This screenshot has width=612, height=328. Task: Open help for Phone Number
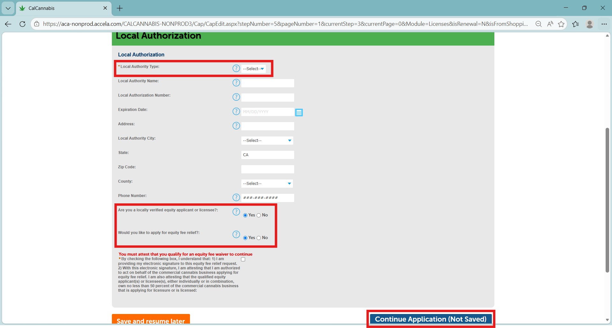pos(236,197)
